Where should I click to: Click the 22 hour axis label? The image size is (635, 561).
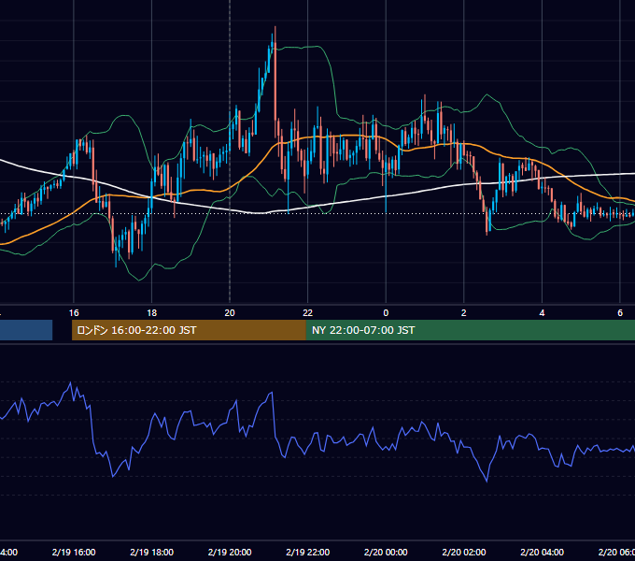click(308, 313)
